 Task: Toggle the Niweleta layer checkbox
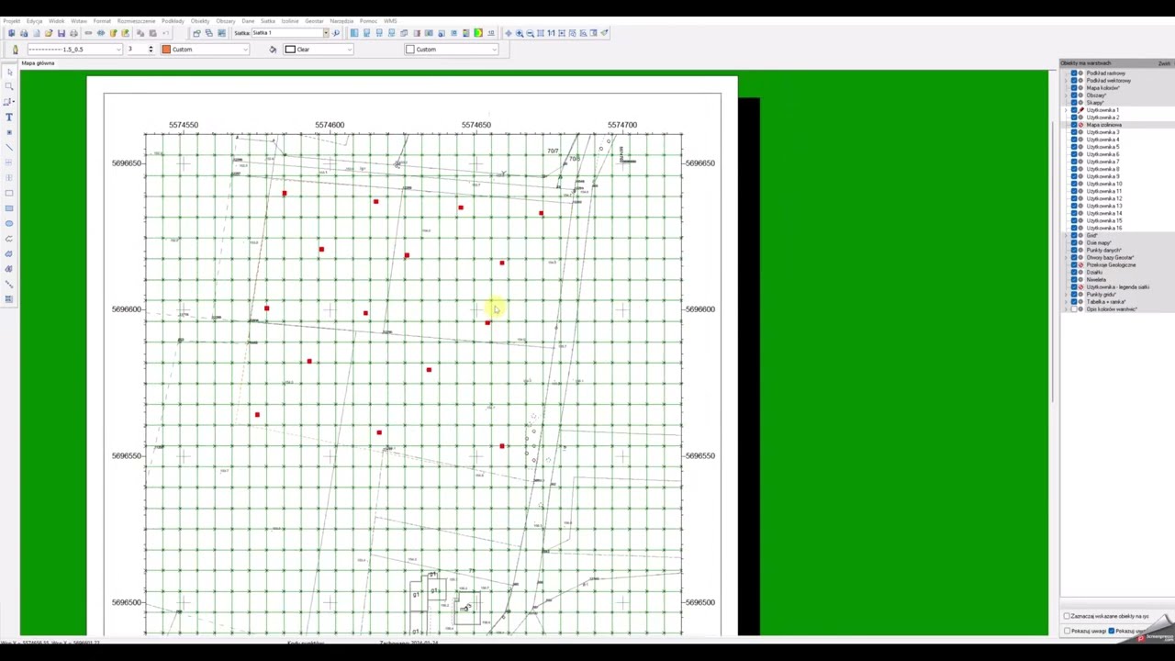click(x=1074, y=280)
